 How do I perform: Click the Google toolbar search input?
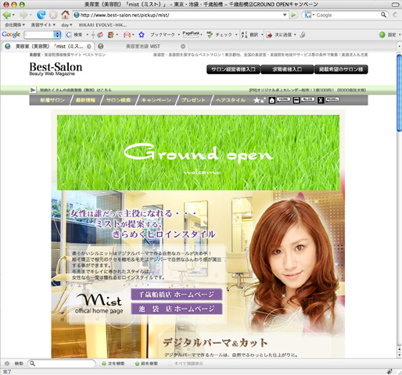(x=39, y=34)
